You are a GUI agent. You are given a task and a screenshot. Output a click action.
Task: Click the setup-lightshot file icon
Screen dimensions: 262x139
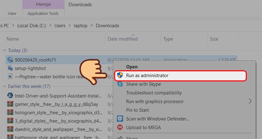10,68
